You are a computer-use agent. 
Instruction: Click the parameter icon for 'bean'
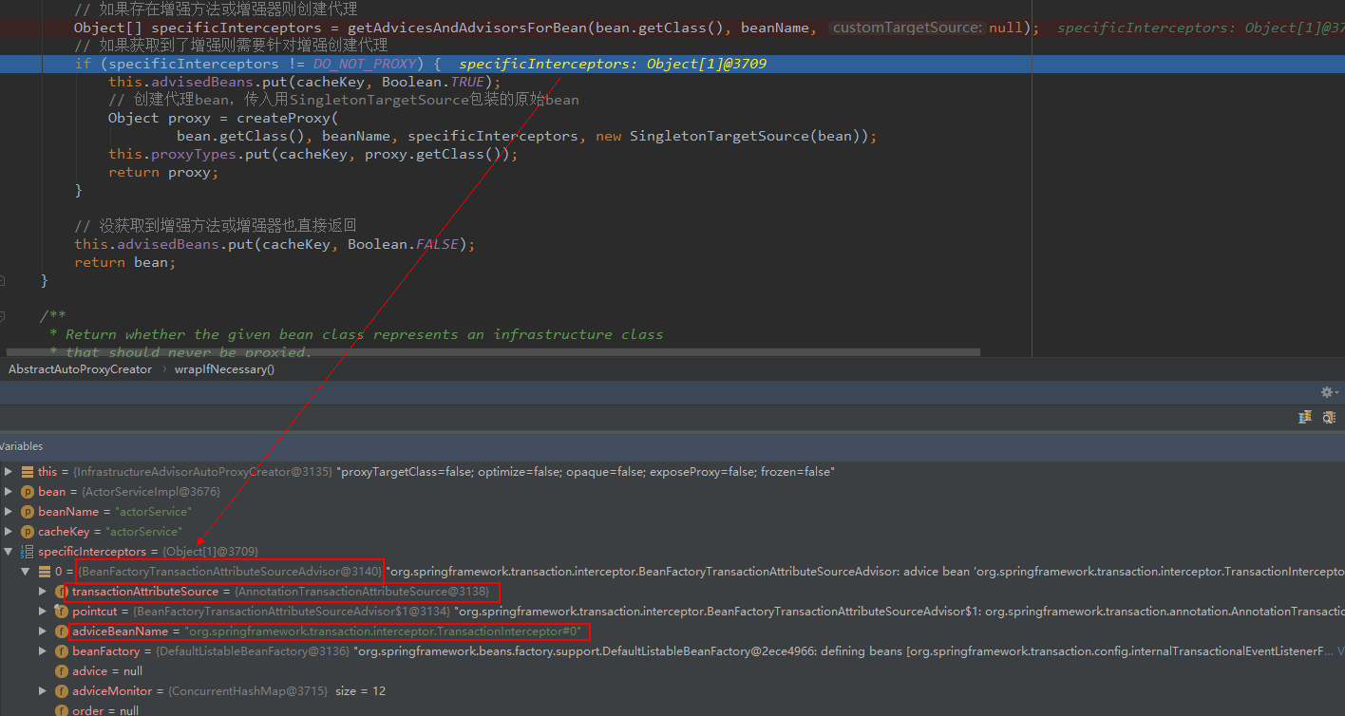[x=27, y=492]
